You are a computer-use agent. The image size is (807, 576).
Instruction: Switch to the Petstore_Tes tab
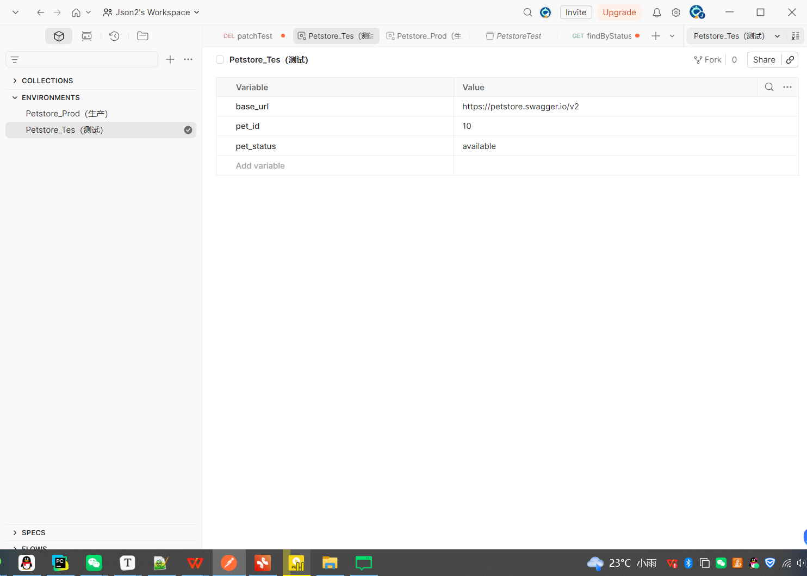pos(336,36)
